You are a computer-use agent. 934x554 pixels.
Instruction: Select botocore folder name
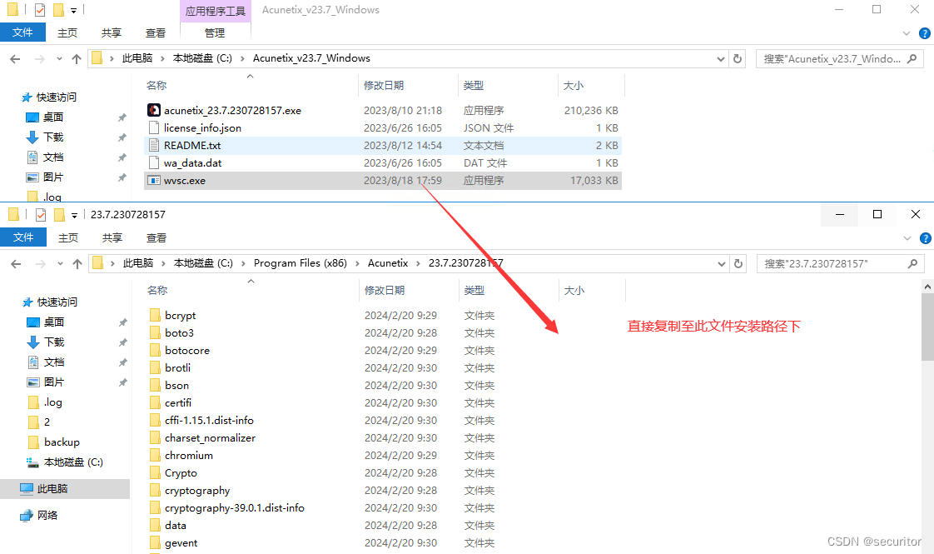187,351
